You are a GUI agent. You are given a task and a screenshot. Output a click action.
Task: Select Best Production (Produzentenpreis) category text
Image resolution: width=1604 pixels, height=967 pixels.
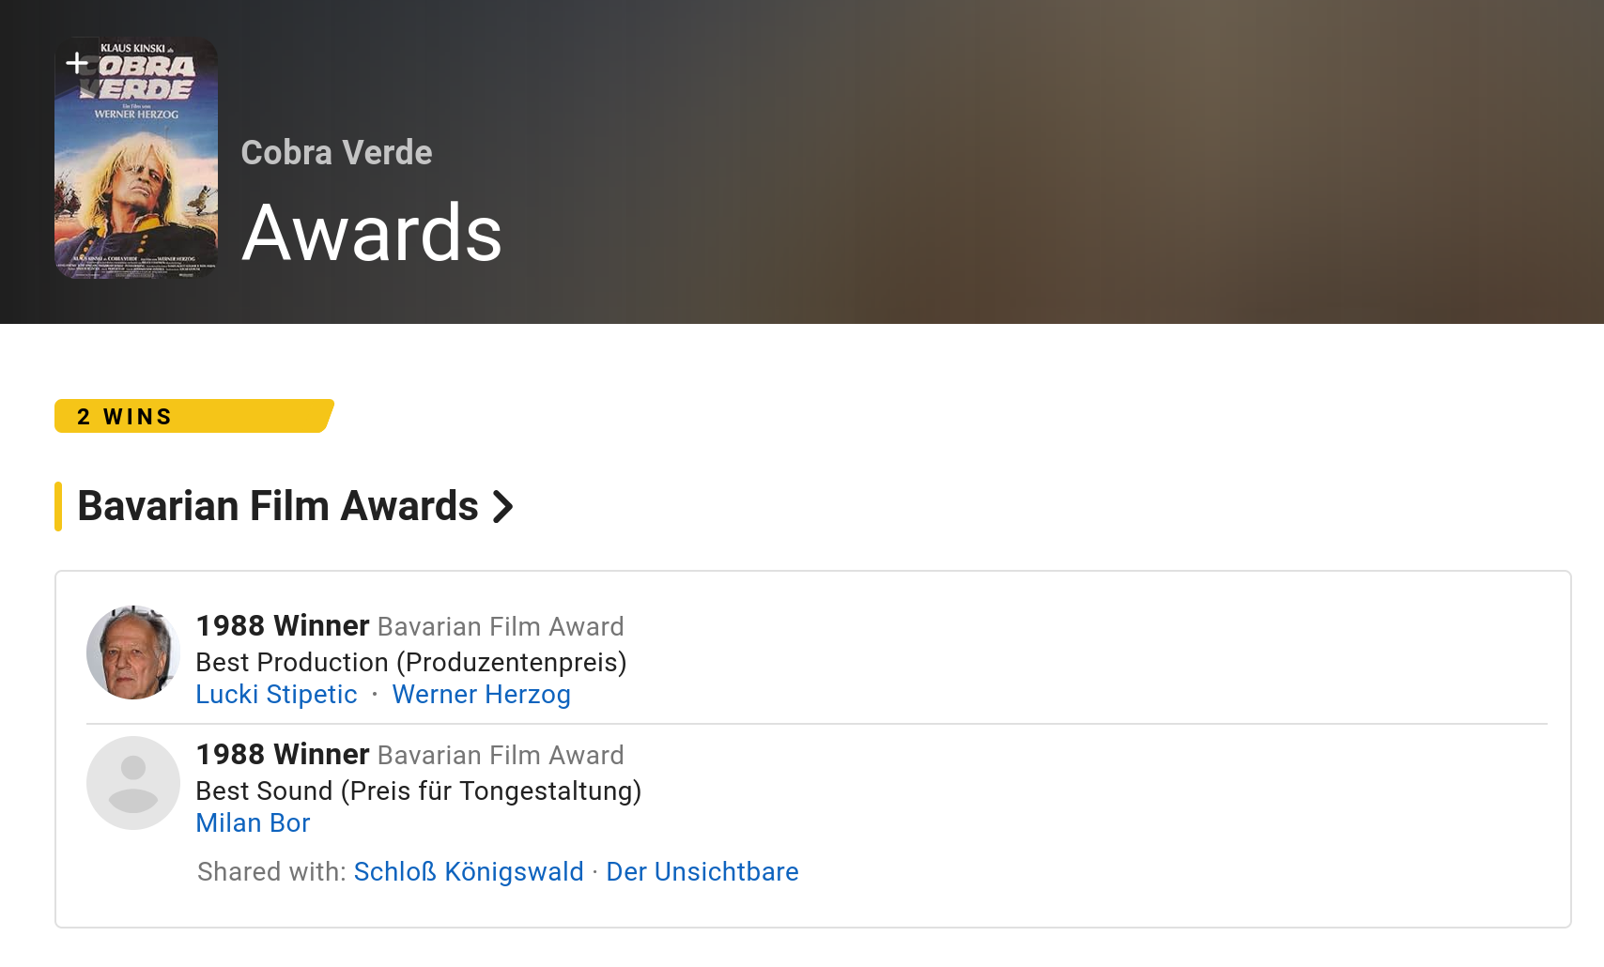[411, 663]
